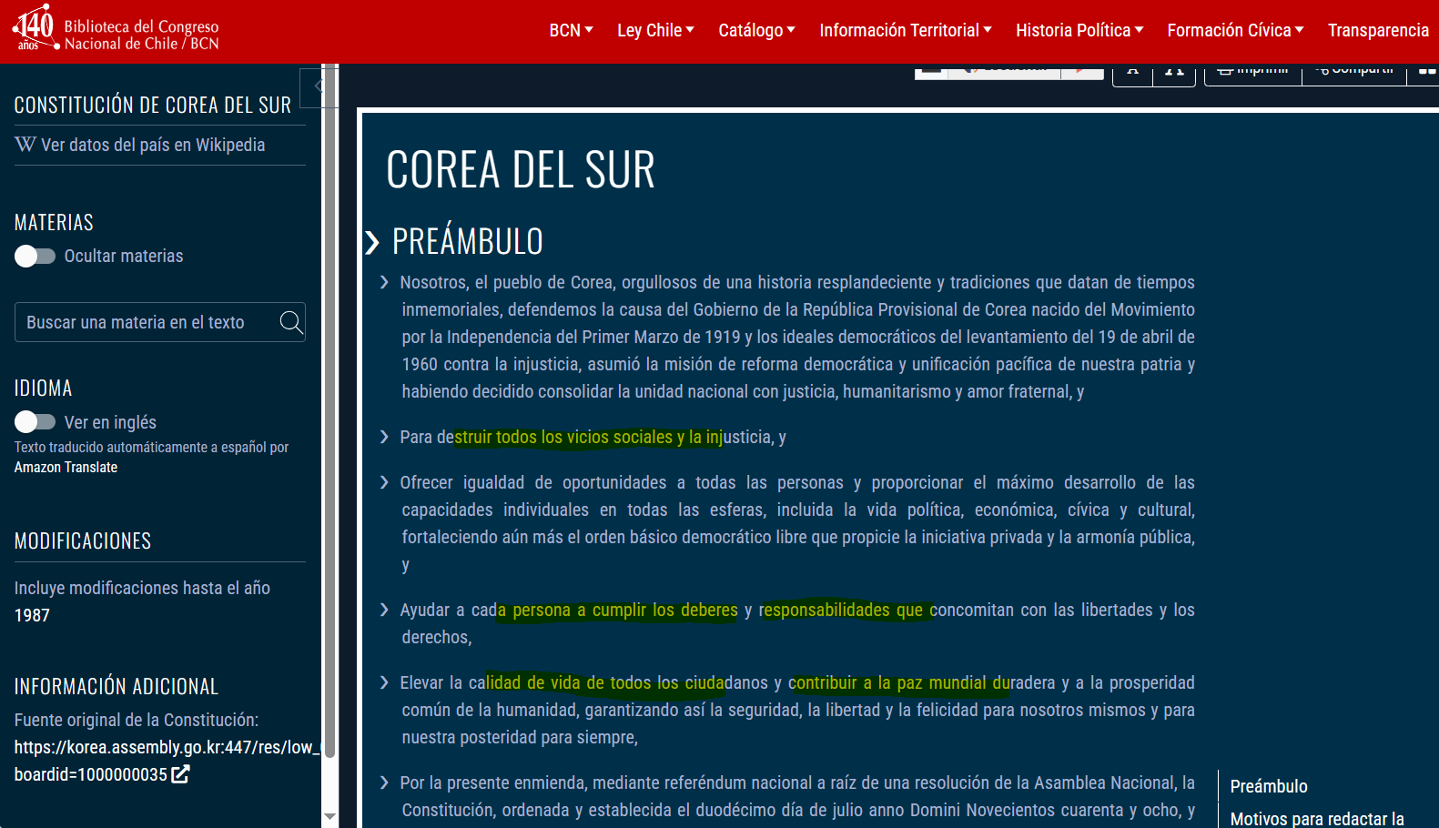1439x828 pixels.
Task: Open Ver datos del país en Wikipedia
Action: [x=153, y=145]
